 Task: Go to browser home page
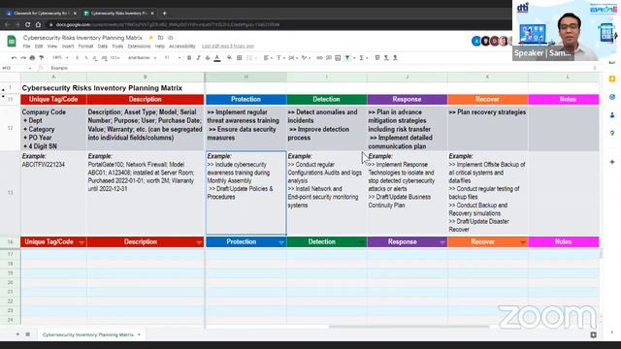pyautogui.click(x=38, y=24)
